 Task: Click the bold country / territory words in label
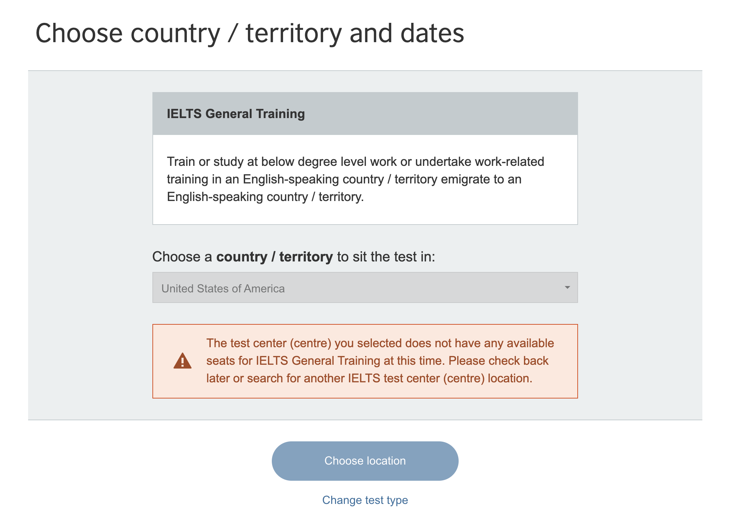tap(274, 257)
